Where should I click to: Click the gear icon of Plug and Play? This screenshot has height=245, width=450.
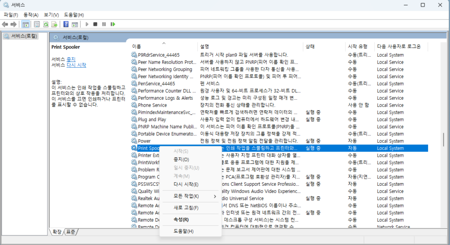tap(134, 119)
